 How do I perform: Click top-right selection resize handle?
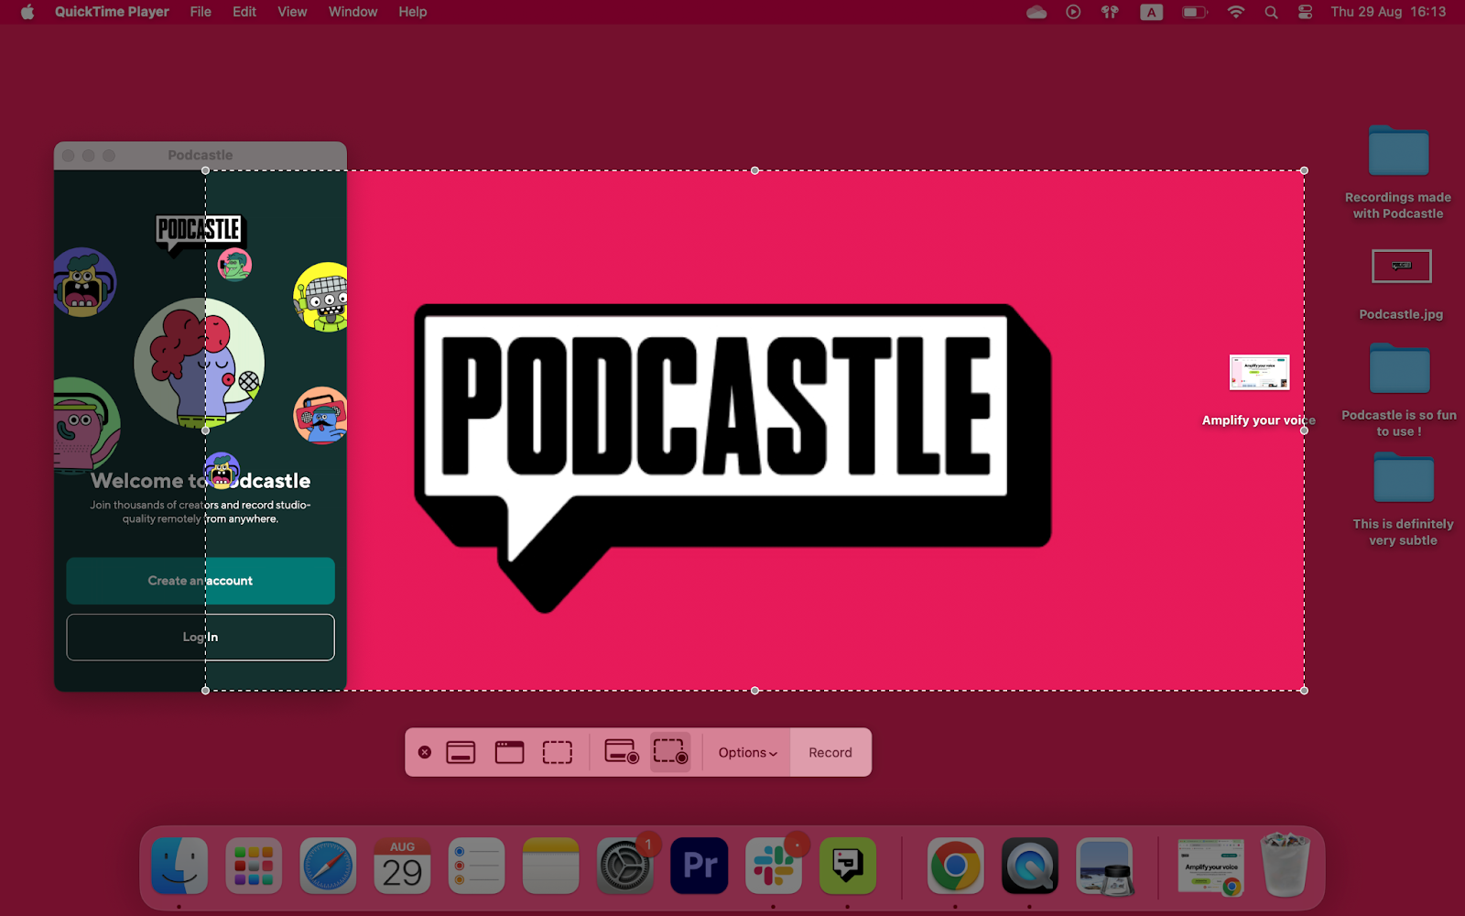pyautogui.click(x=1304, y=170)
